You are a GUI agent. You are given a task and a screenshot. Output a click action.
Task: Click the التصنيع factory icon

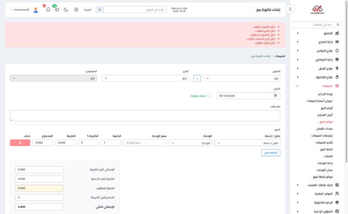point(337,33)
